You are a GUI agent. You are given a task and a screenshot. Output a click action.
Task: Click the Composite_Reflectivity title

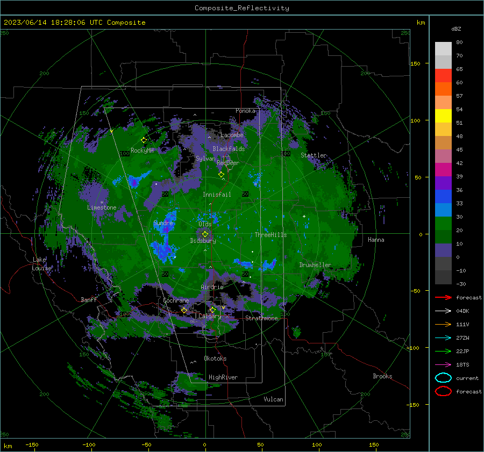click(x=242, y=8)
